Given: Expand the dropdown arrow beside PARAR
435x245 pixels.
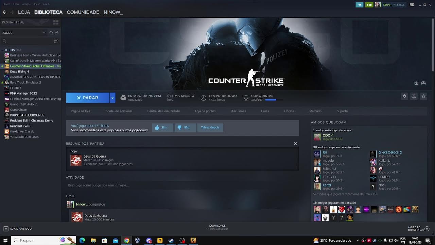Looking at the screenshot, I should pyautogui.click(x=112, y=98).
